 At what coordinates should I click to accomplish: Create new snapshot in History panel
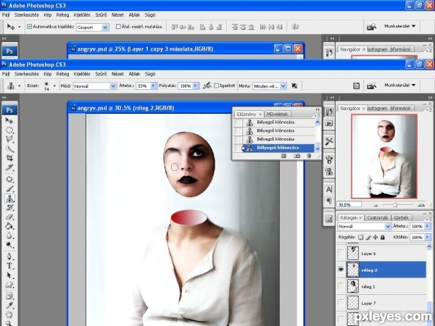(297, 156)
